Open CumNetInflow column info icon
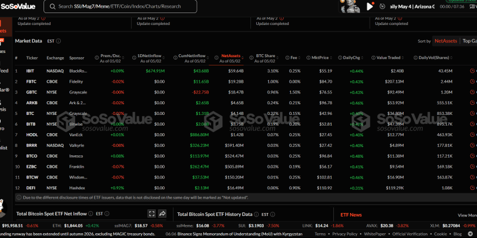 point(175,57)
